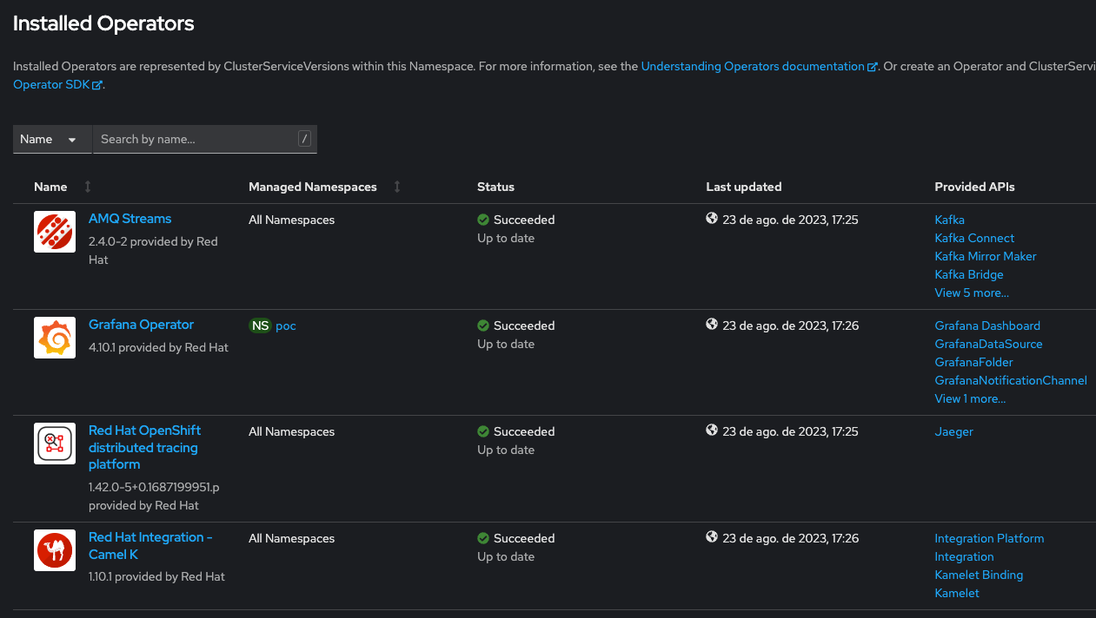Click the Status column header

coord(495,187)
